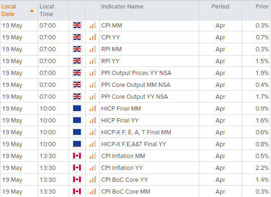Click the importance bars icon for CPI BoC Core MM
The image size is (271, 197).
[93, 191]
